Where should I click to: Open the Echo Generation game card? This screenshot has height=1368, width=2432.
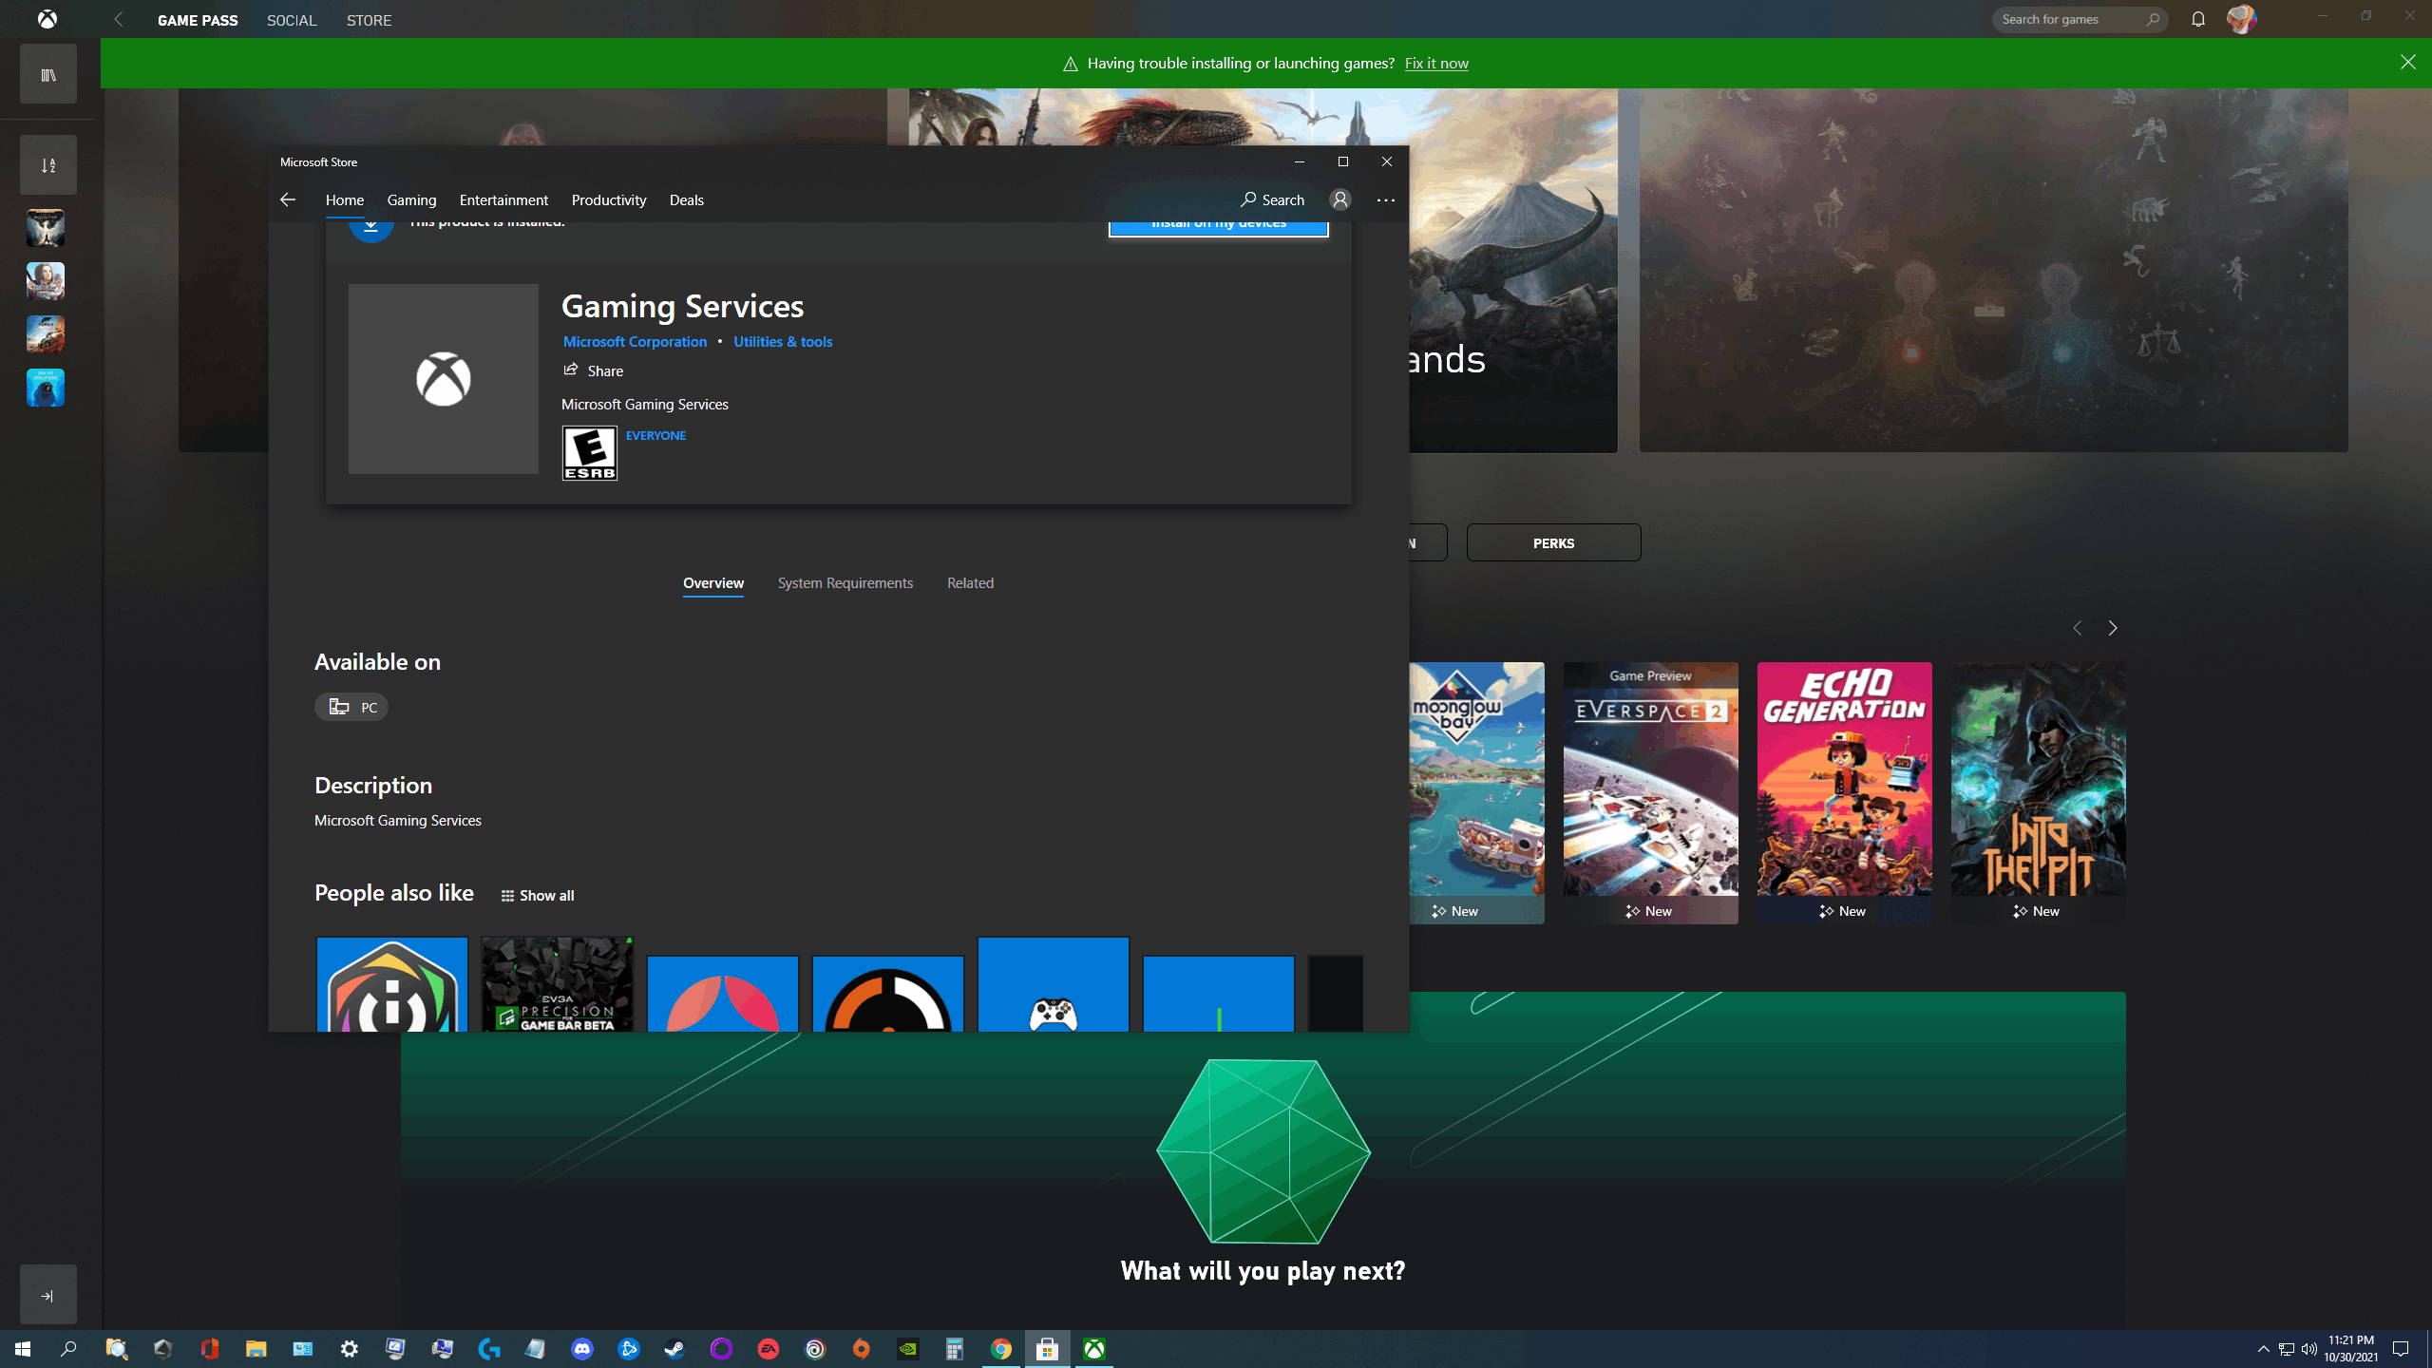click(x=1845, y=792)
